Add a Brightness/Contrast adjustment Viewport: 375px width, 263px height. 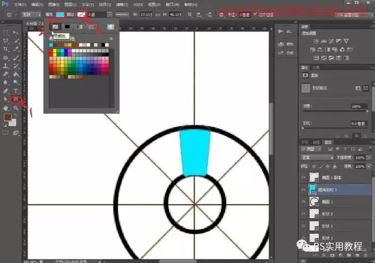click(316, 41)
